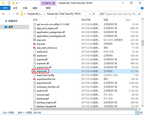Click the Desktop monitor icon in sidebar
The height and width of the screenshot is (115, 144).
[x=6, y=27]
